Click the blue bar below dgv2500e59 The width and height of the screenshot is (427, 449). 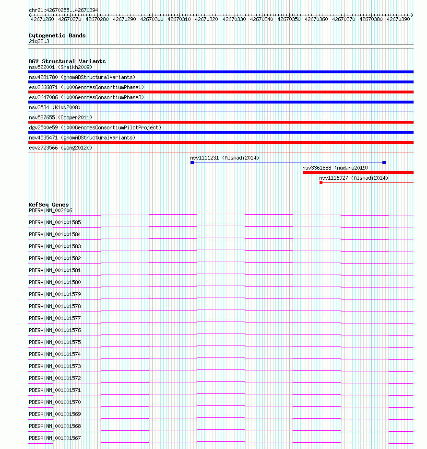pos(221,132)
